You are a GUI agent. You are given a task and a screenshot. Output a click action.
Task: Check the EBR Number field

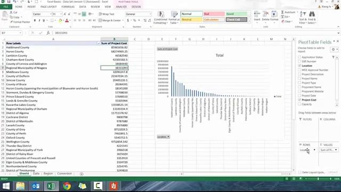(x=299, y=61)
